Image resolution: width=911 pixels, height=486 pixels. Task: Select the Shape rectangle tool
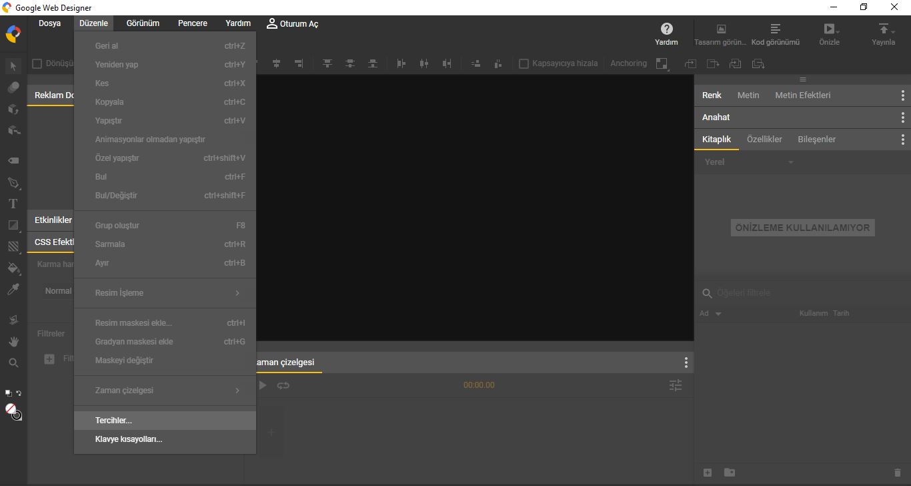point(13,225)
